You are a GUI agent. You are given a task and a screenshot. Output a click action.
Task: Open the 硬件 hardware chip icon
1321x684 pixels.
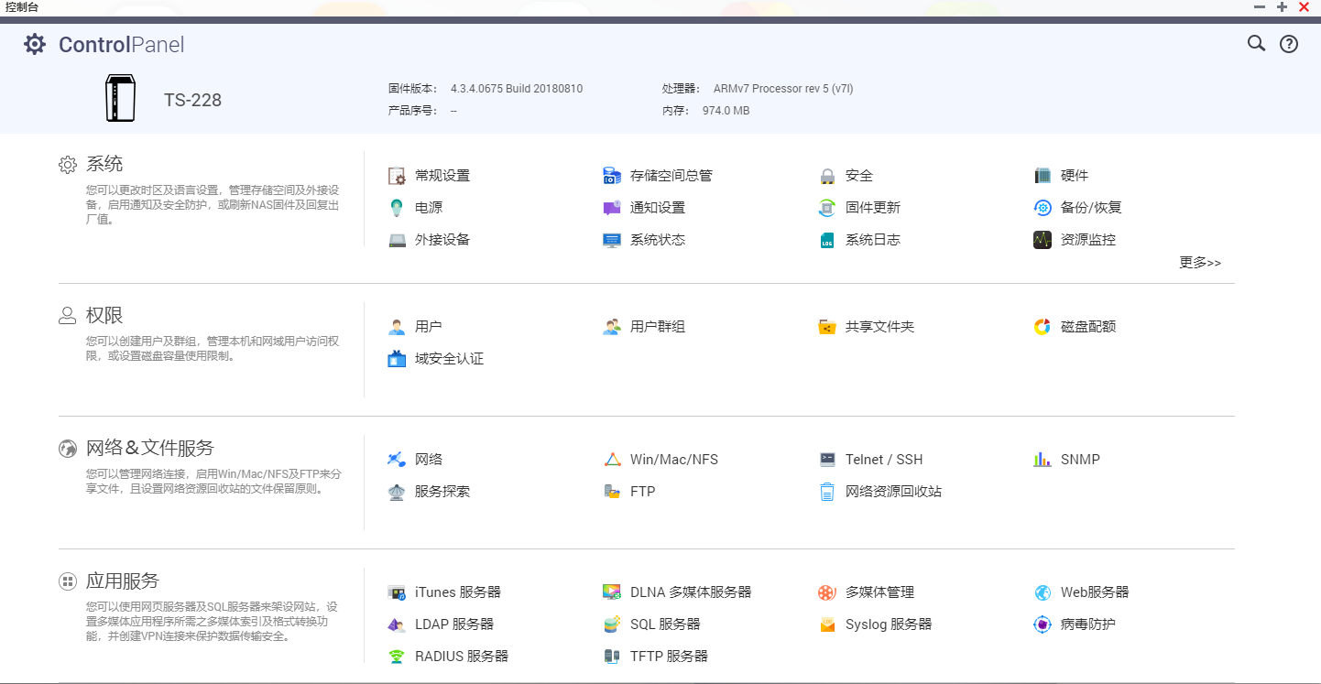(x=1043, y=176)
